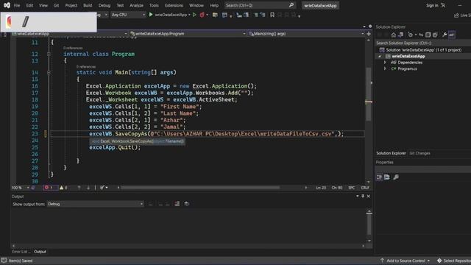Collapse class Program outlining toggle
This screenshot has height=265, width=471.
[49, 54]
